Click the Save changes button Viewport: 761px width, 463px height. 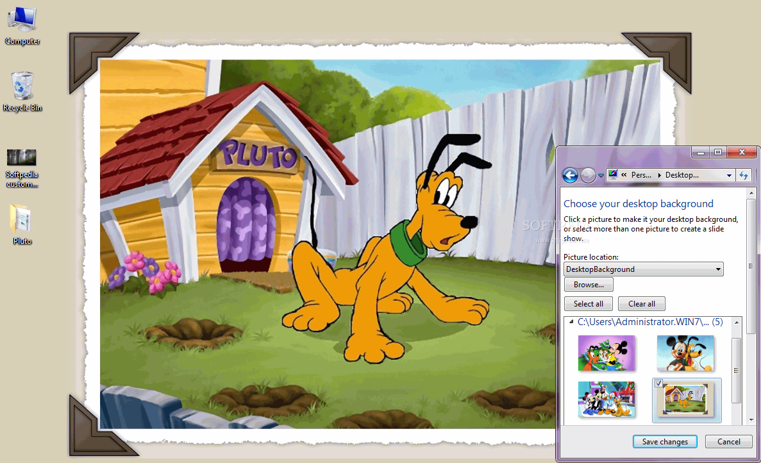click(665, 442)
